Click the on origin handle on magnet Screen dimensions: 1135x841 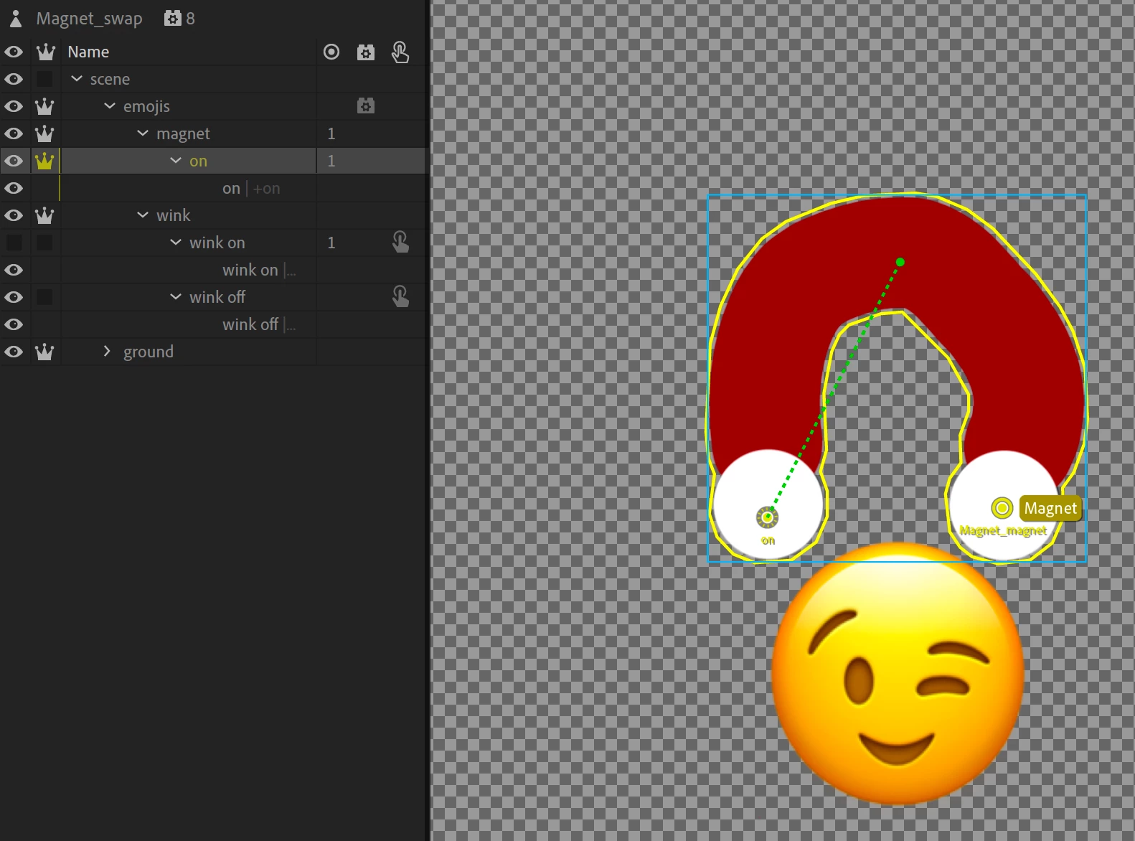pyautogui.click(x=768, y=517)
